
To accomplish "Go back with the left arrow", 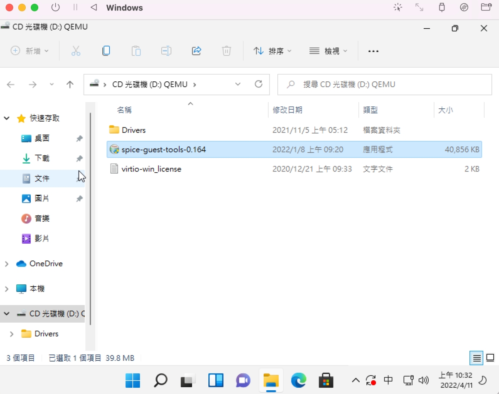I will click(11, 85).
